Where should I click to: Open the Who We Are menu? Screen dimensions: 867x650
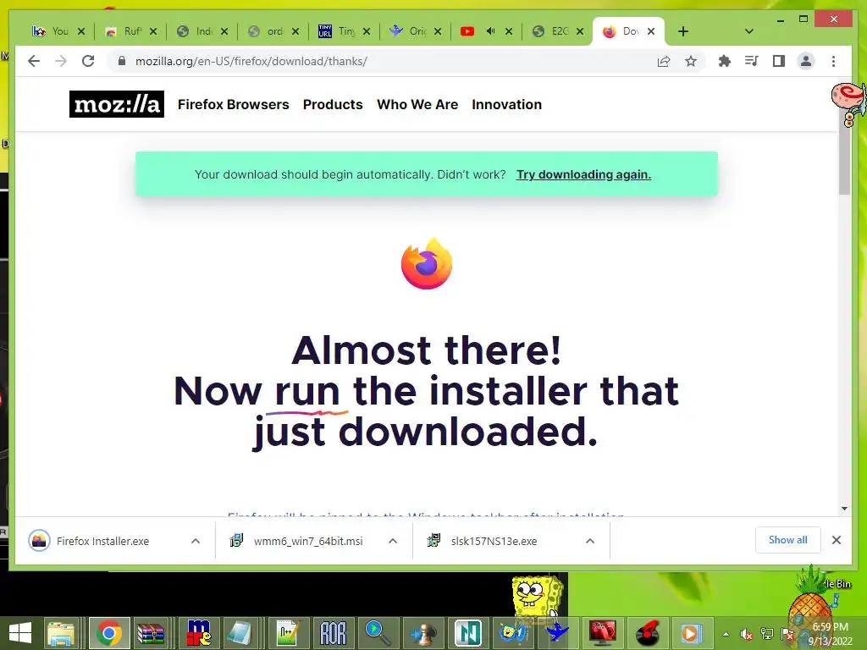[x=417, y=104]
